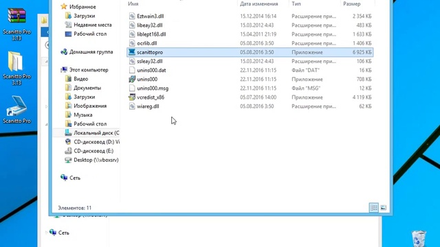
Task: Select the libeay32.dll file icon
Action: pos(132,25)
